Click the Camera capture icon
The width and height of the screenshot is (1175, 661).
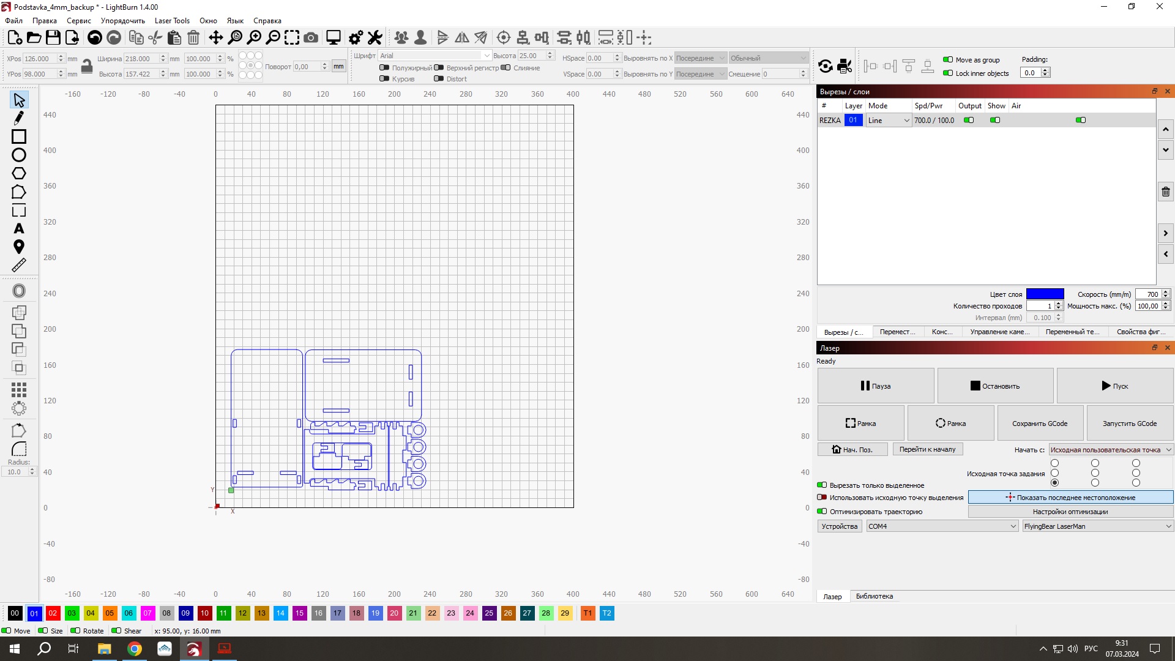[x=311, y=38]
